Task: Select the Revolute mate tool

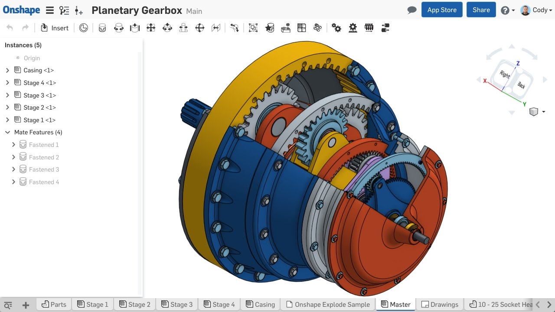Action: pyautogui.click(x=118, y=28)
